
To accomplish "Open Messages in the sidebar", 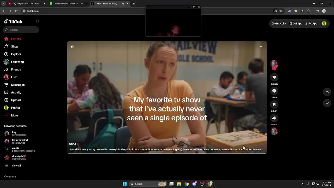I will (14, 85).
